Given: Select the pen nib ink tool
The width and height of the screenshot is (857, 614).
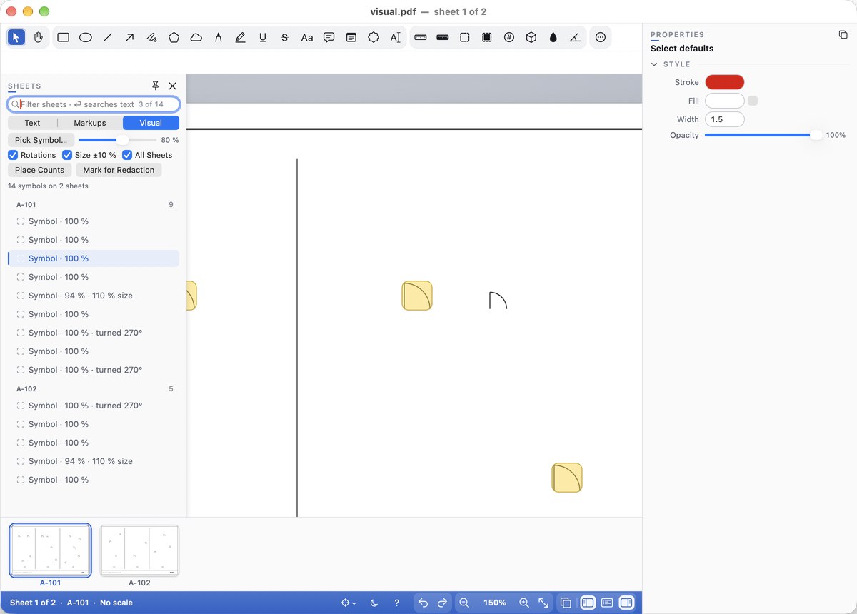Looking at the screenshot, I should [x=218, y=38].
